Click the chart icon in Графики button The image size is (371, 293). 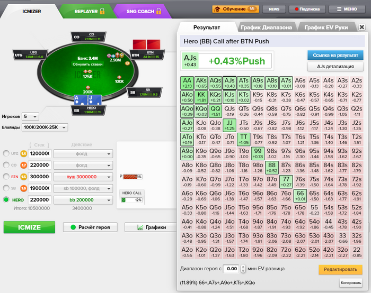(140, 227)
